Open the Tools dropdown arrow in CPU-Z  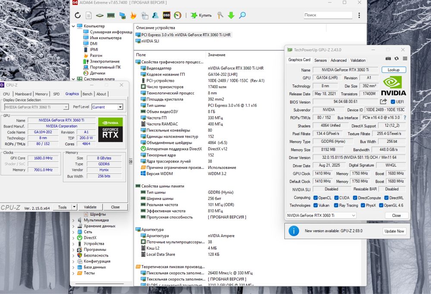pyautogui.click(x=74, y=207)
